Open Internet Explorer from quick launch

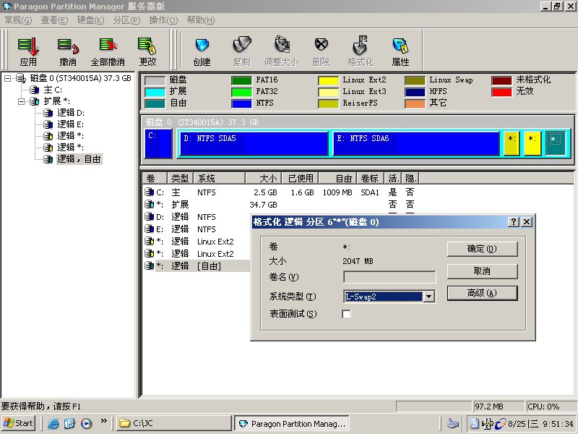coord(53,424)
